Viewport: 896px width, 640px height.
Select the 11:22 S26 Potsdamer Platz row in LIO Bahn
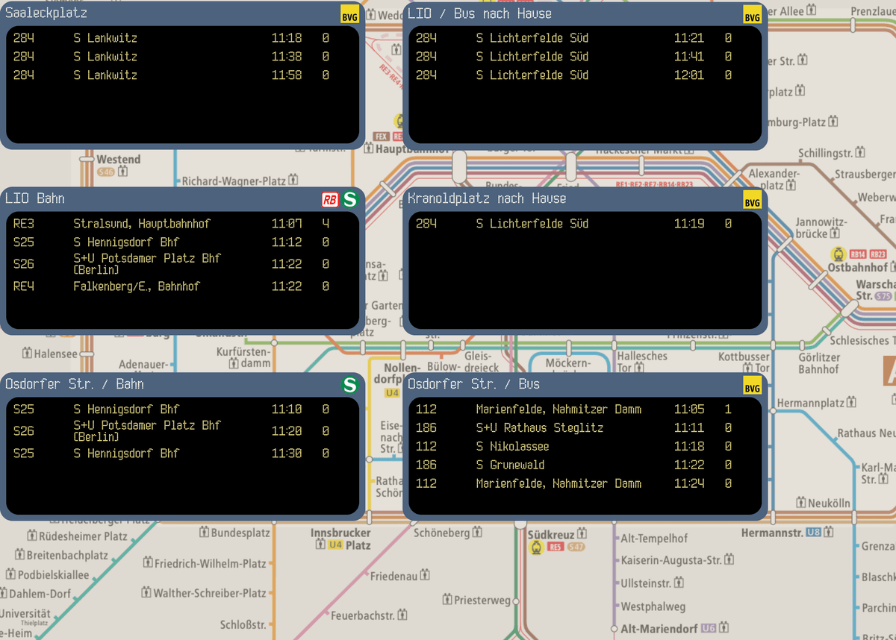(182, 264)
